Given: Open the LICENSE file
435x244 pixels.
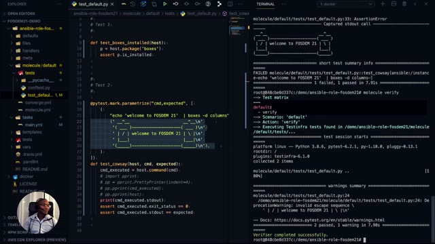Looking at the screenshot, I should coord(28,184).
